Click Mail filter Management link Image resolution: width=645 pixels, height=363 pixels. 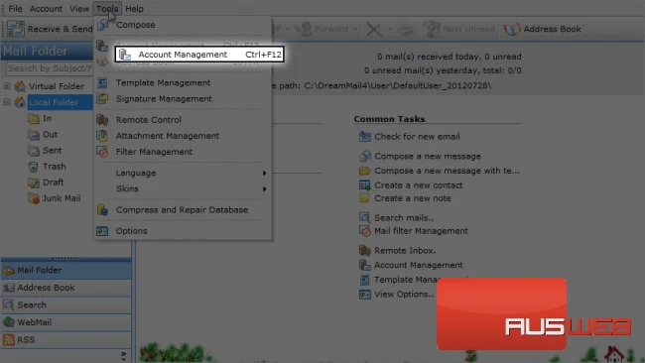[x=421, y=231]
